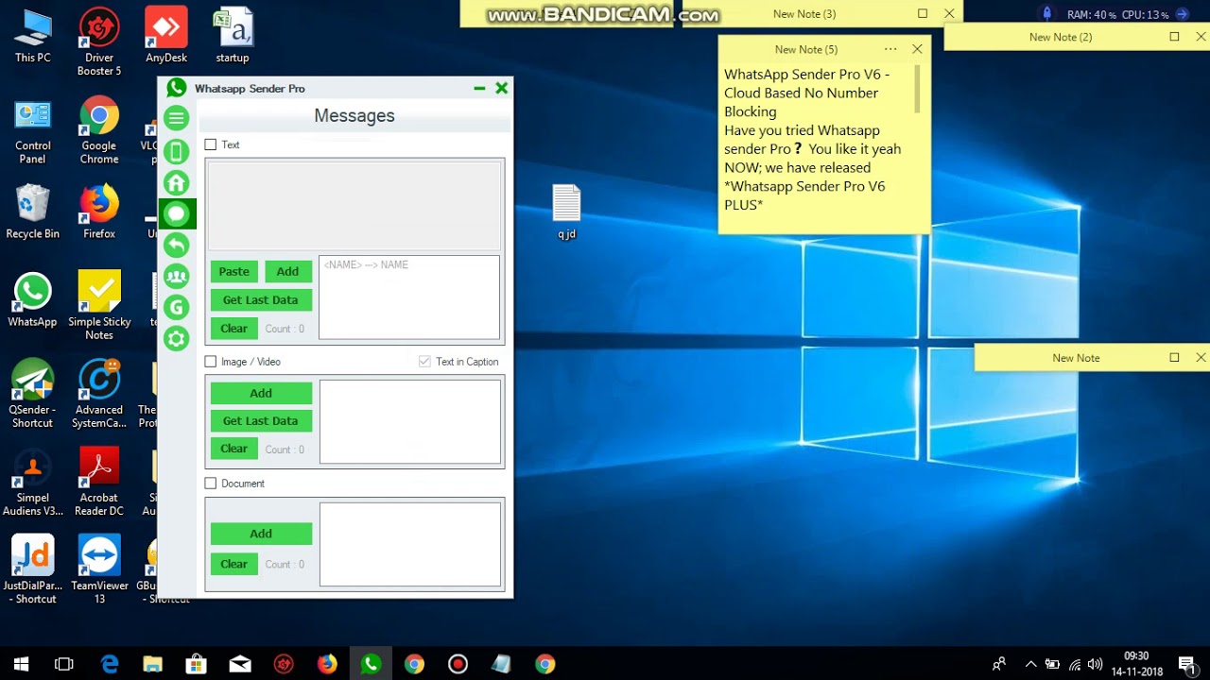1210x680 pixels.
Task: Select the Recycle Bin desktop icon
Action: click(x=33, y=212)
